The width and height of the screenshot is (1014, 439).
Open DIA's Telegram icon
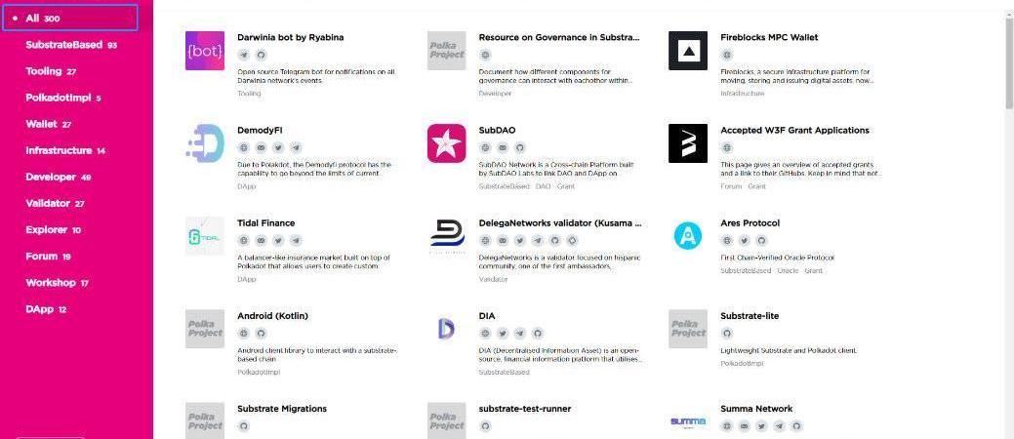[520, 334]
